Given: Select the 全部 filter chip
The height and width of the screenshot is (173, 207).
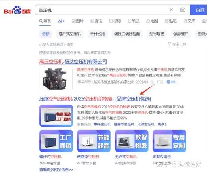Looking at the screenshot, I should coord(46,34).
